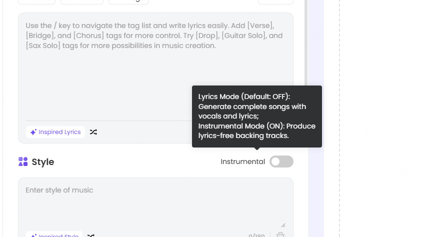This screenshot has width=443, height=237.
Task: Shuffle lyrics with the random icon beside Inspired Lyrics
Action: (93, 132)
